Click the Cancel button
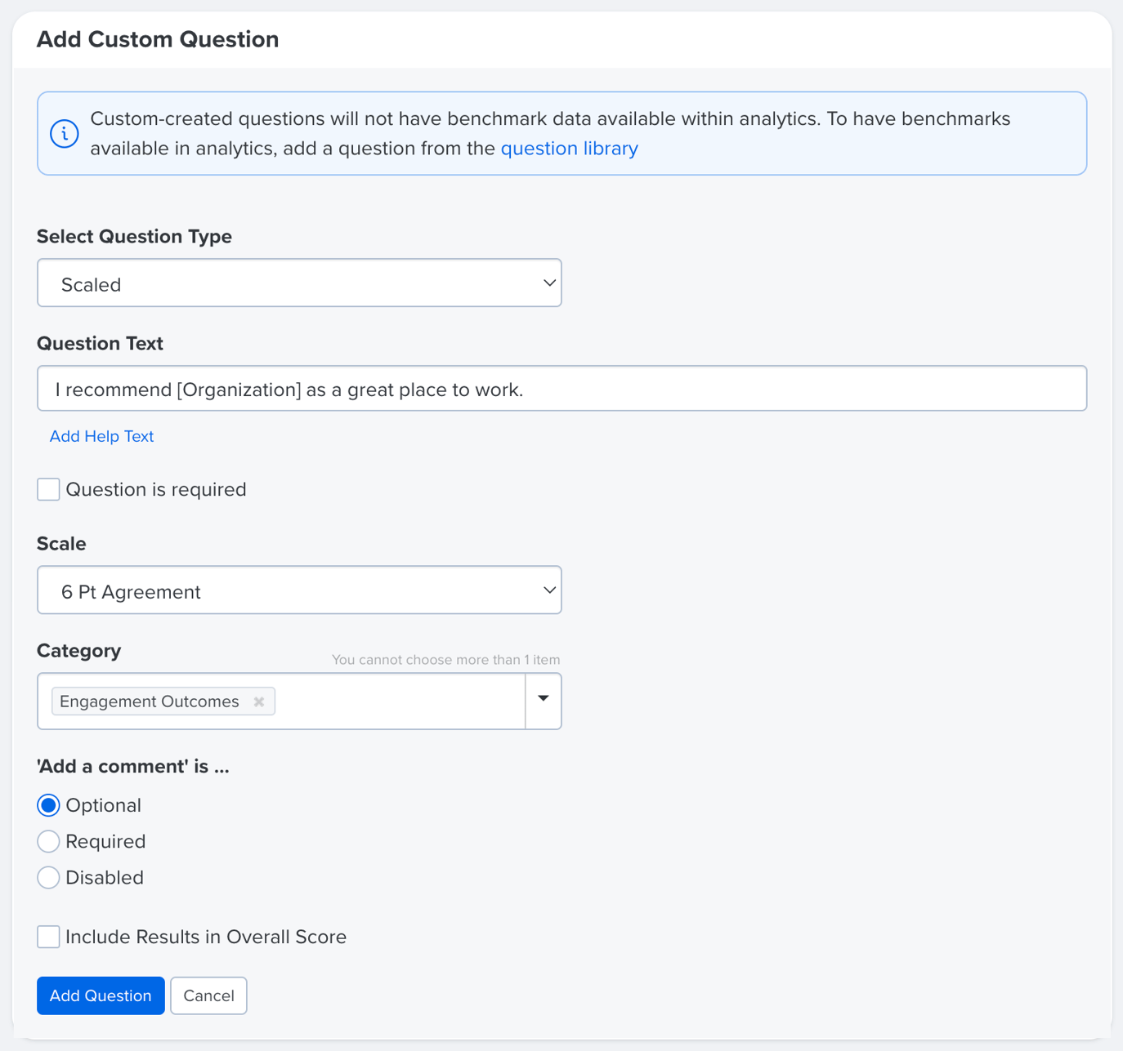This screenshot has height=1051, width=1123. click(208, 995)
